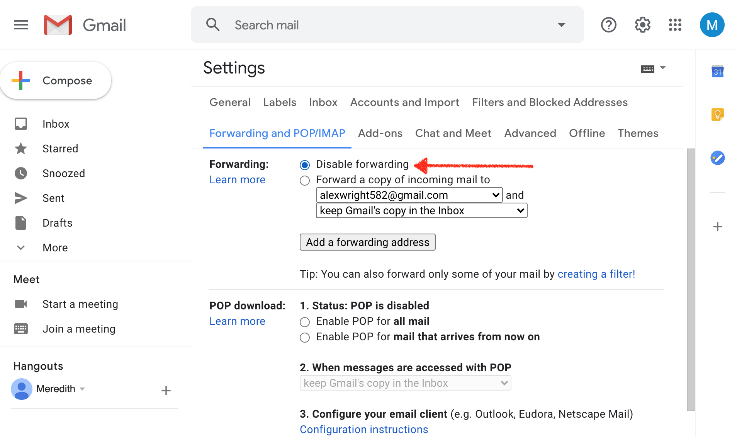Image resolution: width=737 pixels, height=437 pixels.
Task: Click the Gmail wordmark text
Action: tap(104, 25)
